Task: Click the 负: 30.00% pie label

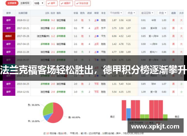Action: pyautogui.click(x=34, y=105)
